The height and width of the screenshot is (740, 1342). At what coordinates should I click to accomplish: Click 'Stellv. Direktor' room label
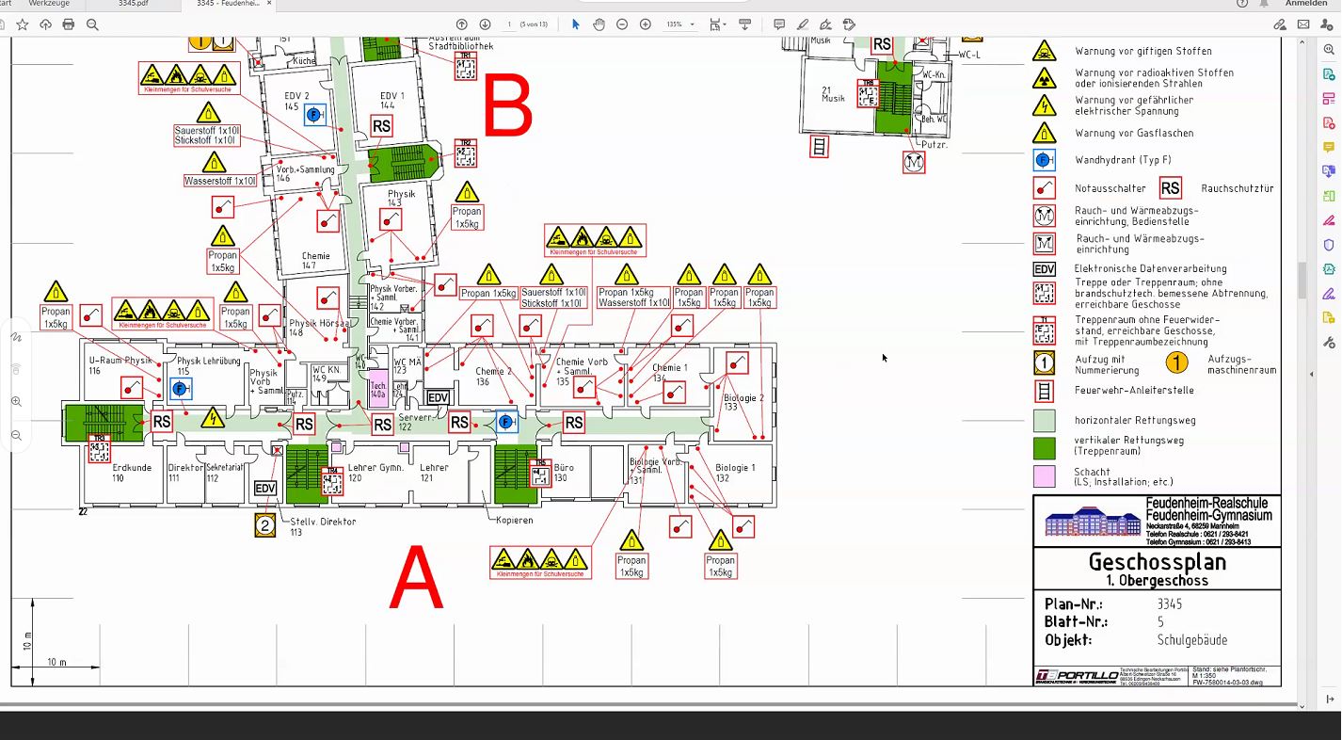(324, 522)
